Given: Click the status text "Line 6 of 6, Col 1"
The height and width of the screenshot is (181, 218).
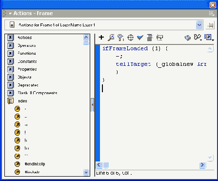Looking at the screenshot, I should pos(114,173).
